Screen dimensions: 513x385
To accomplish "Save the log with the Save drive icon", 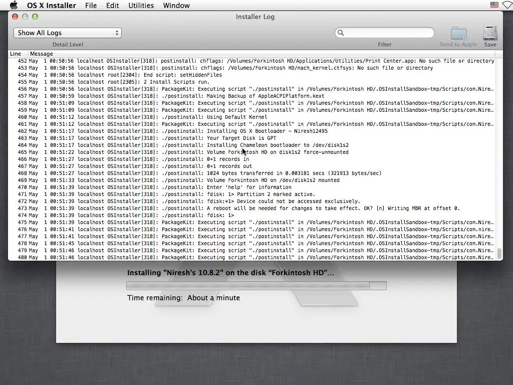I will (490, 33).
